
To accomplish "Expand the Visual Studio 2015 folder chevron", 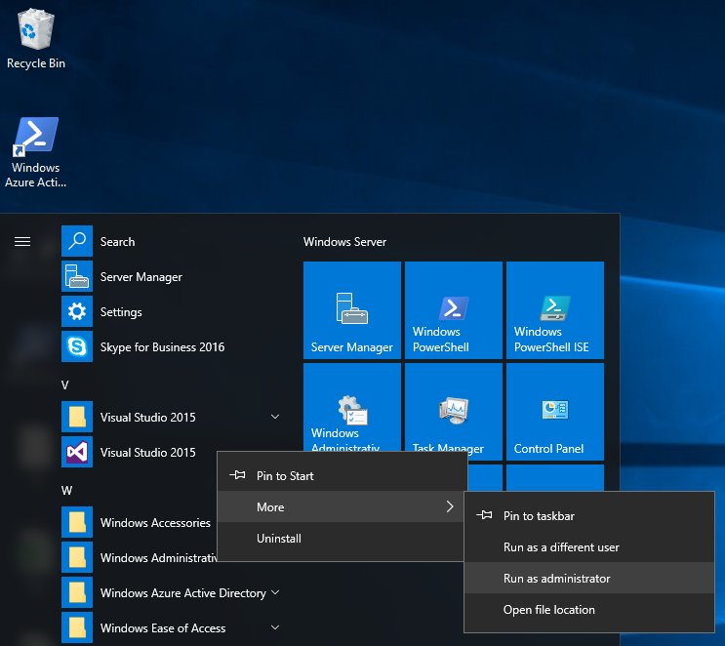I will click(275, 418).
